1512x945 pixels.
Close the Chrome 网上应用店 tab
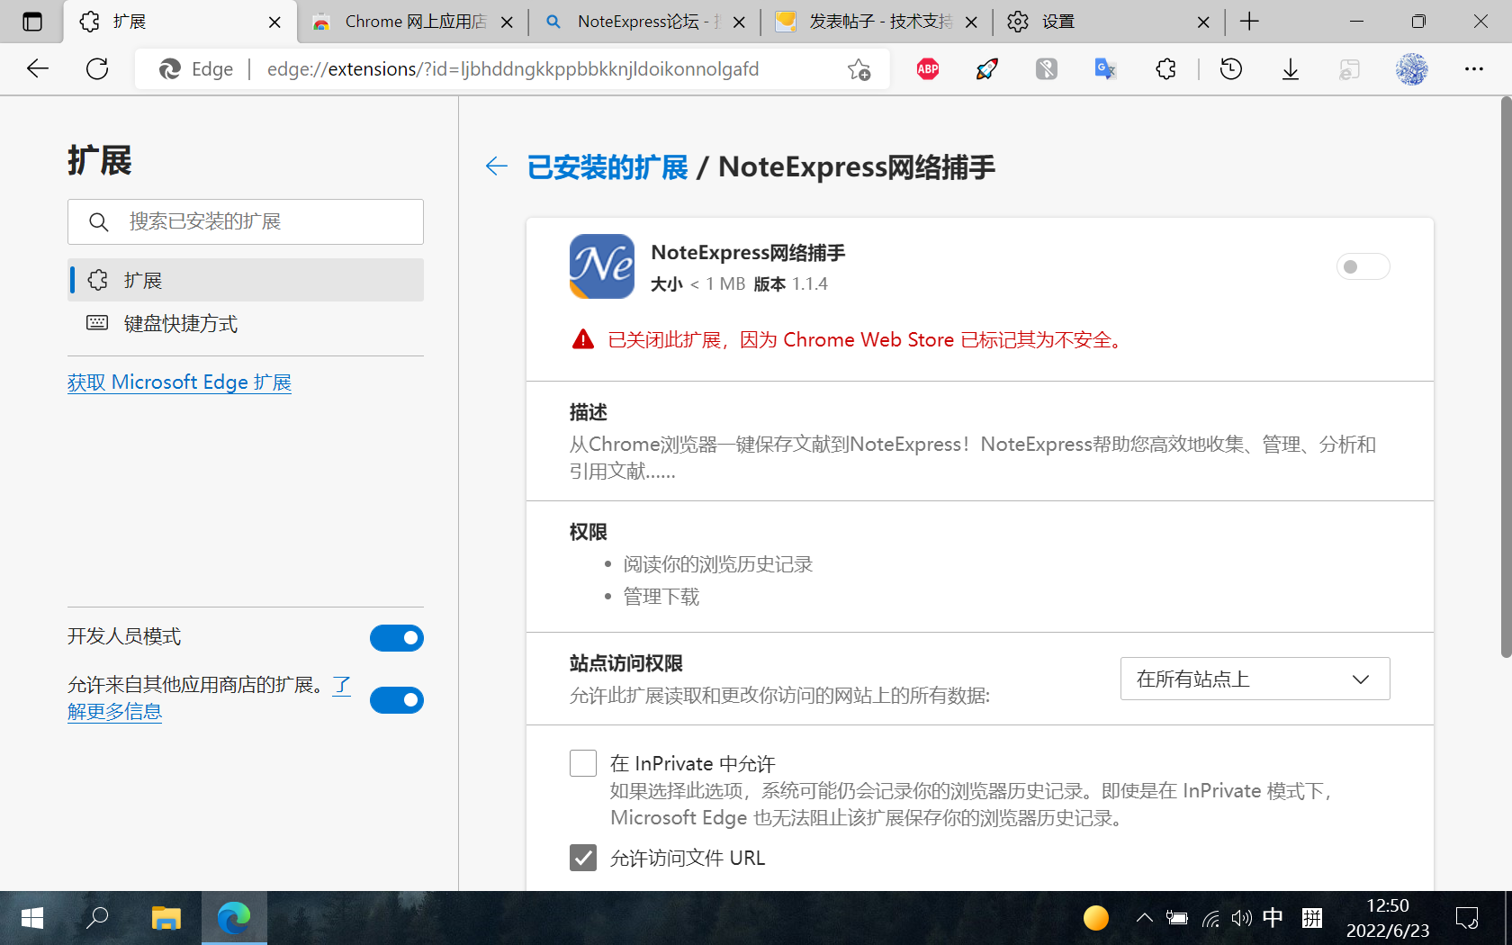tap(507, 22)
